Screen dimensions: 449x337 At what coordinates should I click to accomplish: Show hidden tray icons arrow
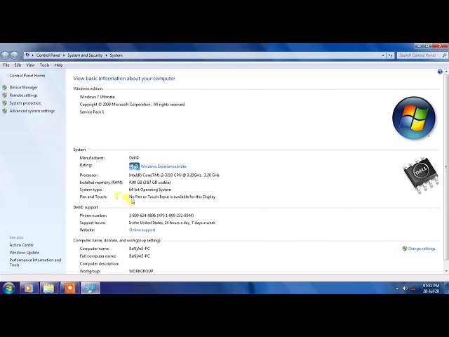pos(397,289)
